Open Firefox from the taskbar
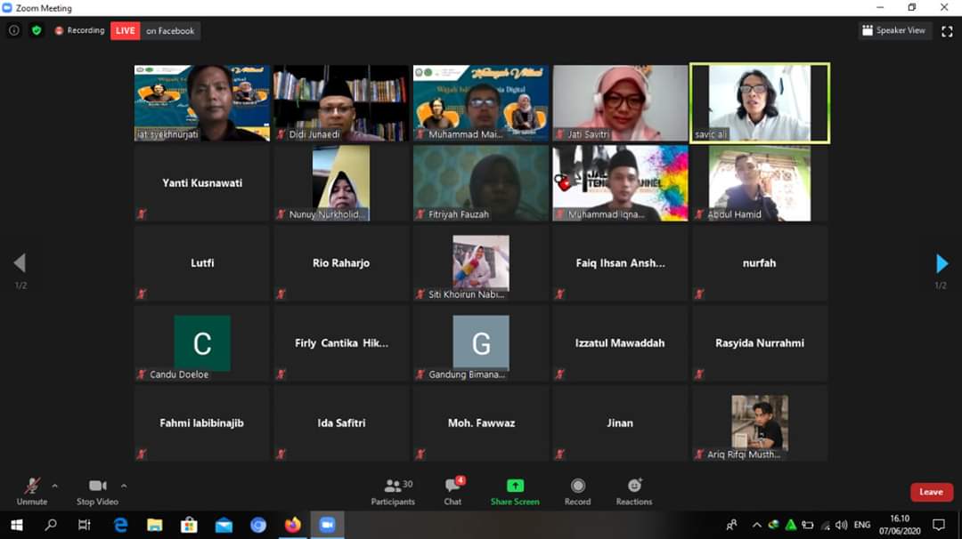The image size is (962, 539). pos(292,525)
